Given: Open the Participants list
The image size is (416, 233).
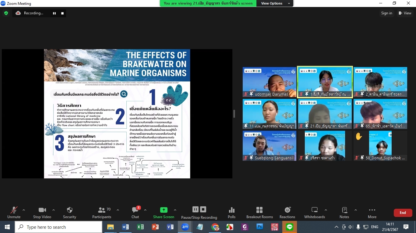Looking at the screenshot, I should tap(102, 212).
